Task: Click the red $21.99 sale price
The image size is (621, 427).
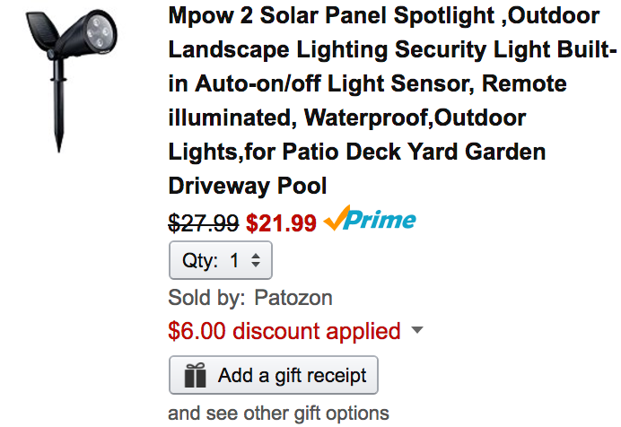Action: 281,222
